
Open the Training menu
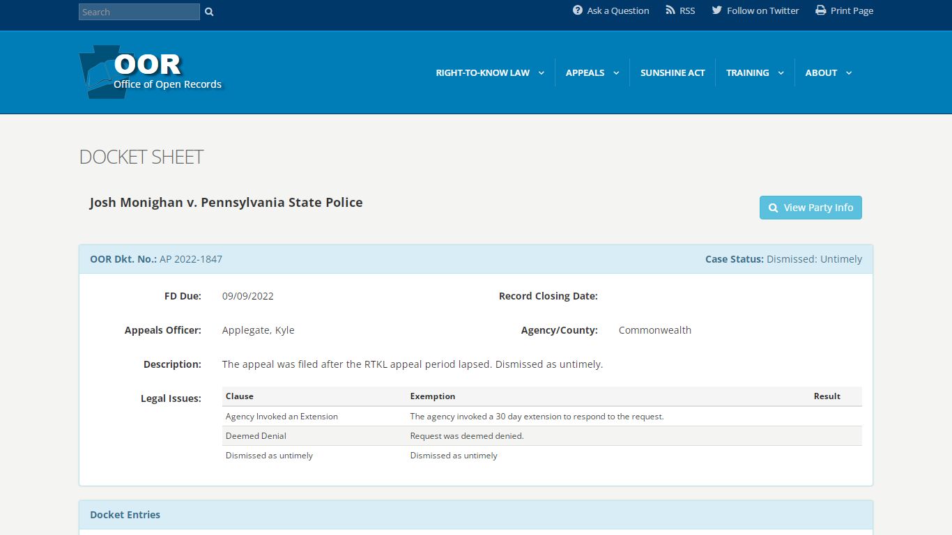point(748,72)
